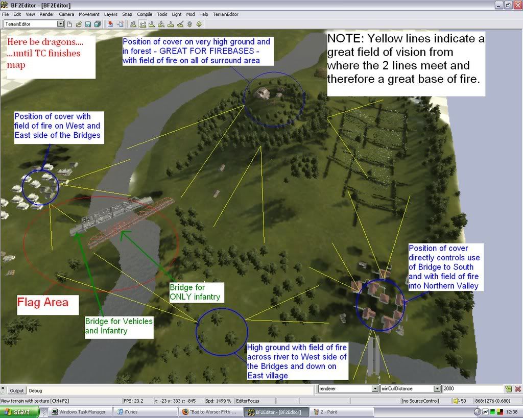Click the green console execute icon
The width and height of the screenshot is (523, 418).
[509, 389]
